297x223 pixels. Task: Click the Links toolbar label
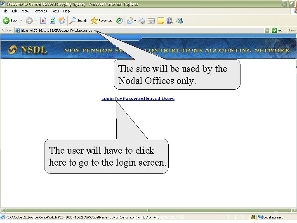pos(292,30)
